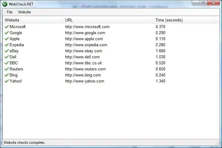Click the URL http://www.expedia.com
The height and width of the screenshot is (148, 222).
[86, 45]
